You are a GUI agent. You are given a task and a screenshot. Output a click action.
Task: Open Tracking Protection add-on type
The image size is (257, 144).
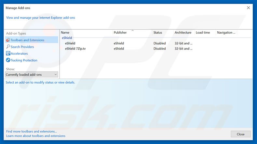pyautogui.click(x=24, y=60)
